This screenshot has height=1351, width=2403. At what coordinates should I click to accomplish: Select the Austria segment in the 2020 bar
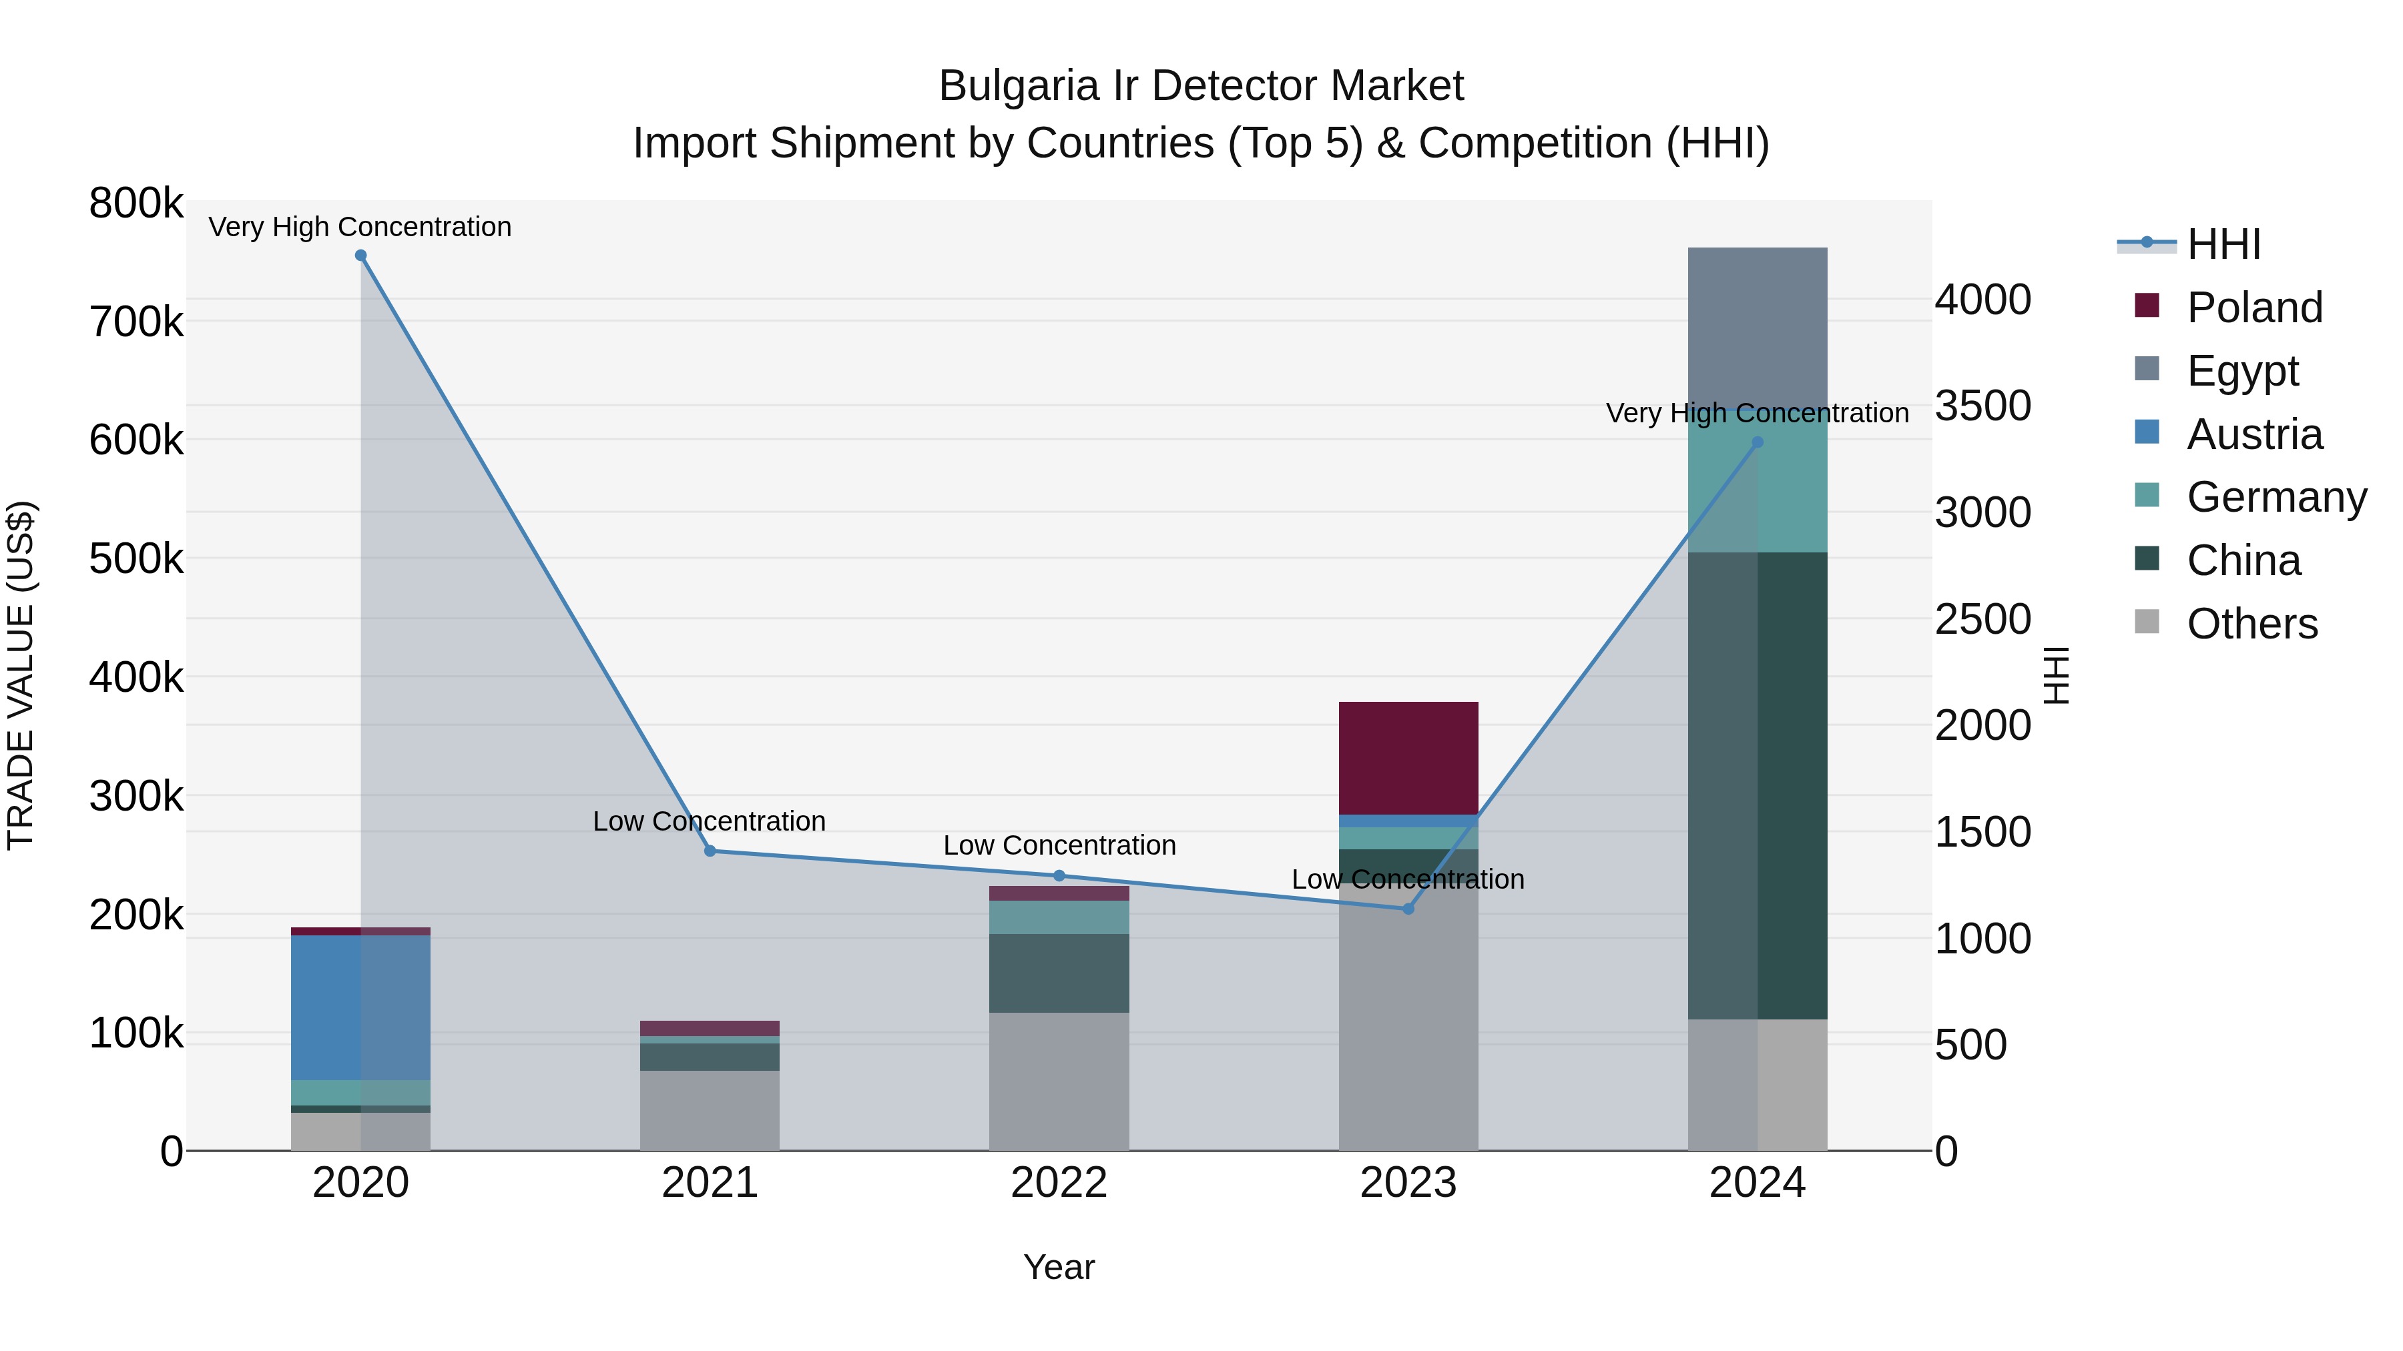point(361,1007)
